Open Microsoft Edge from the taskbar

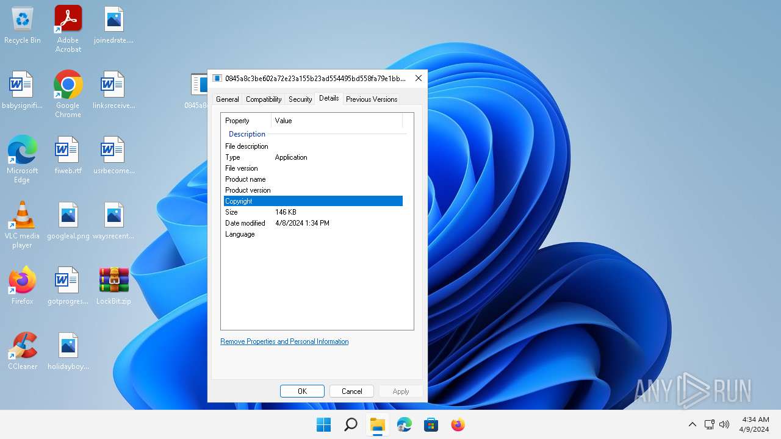(404, 424)
